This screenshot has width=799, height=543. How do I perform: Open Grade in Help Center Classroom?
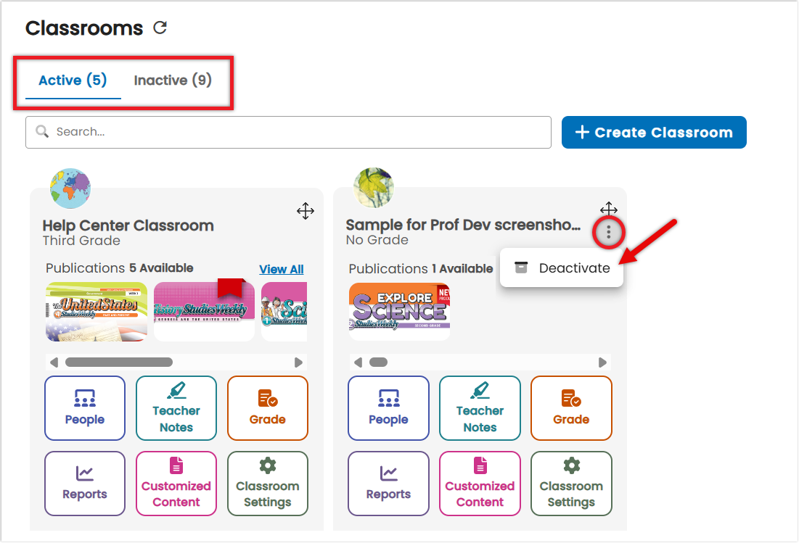pos(268,408)
